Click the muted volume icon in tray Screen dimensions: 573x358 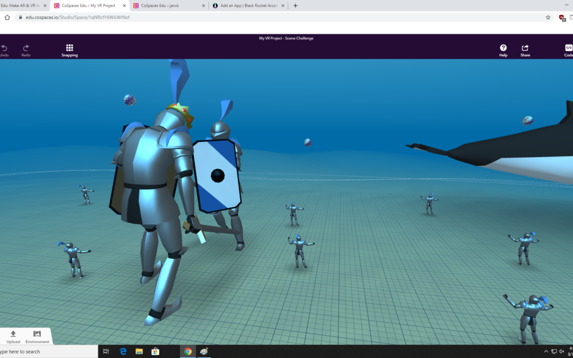562,352
